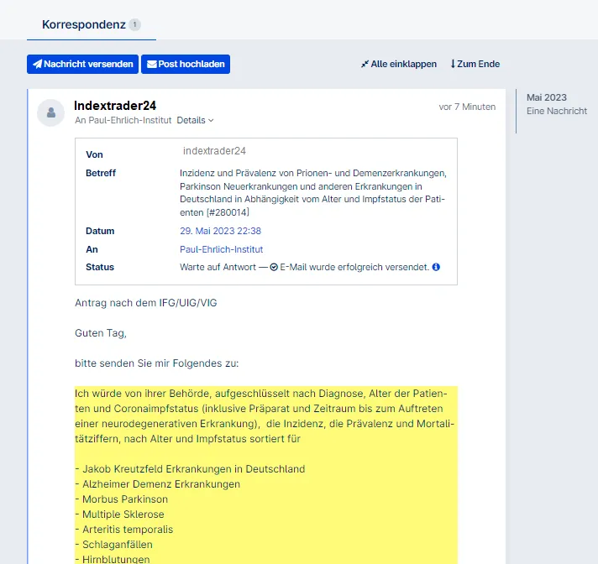Click the Indextrader24 user avatar icon
Viewport: 598px width, 564px height.
coord(50,112)
